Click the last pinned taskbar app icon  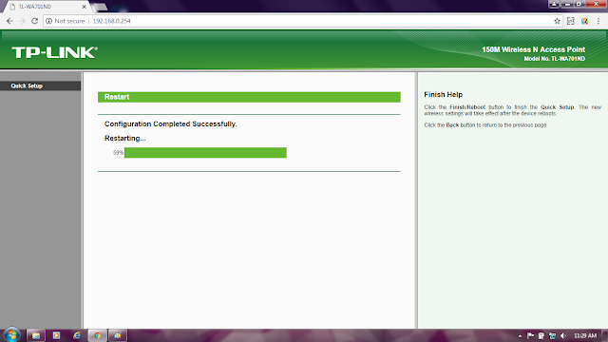pos(118,335)
